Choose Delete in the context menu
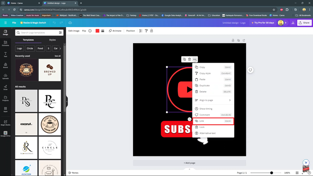The width and height of the screenshot is (313, 176). pyautogui.click(x=213, y=92)
